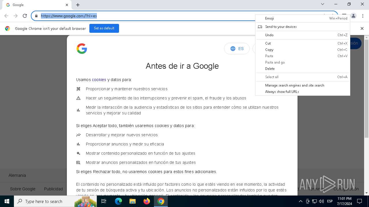Image resolution: width=369 pixels, height=207 pixels.
Task: Open network tray icon
Action: point(315,201)
